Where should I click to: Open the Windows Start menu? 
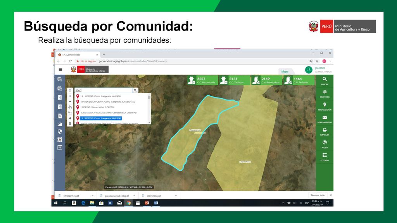[x=56, y=203]
